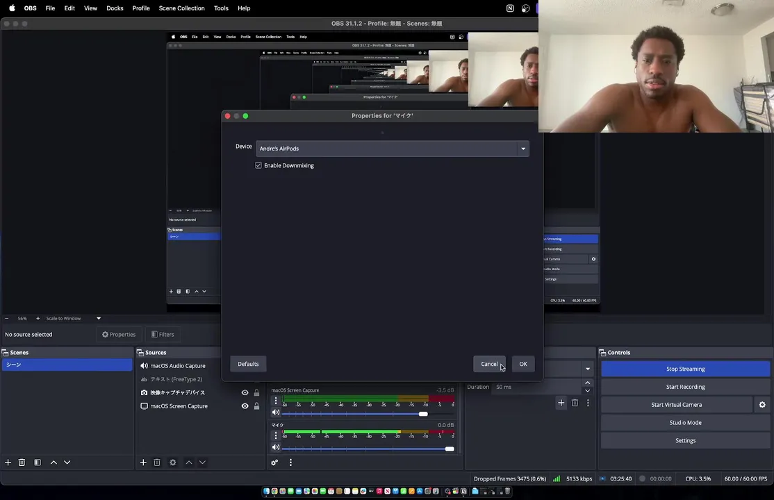Open the Help menu
Viewport: 774px width, 500px height.
pos(244,8)
